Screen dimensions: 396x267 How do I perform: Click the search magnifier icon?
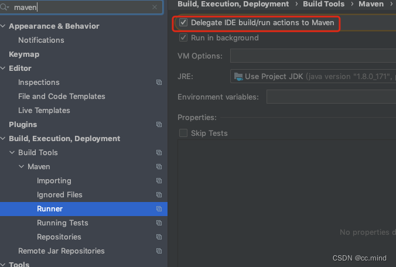pyautogui.click(x=5, y=8)
